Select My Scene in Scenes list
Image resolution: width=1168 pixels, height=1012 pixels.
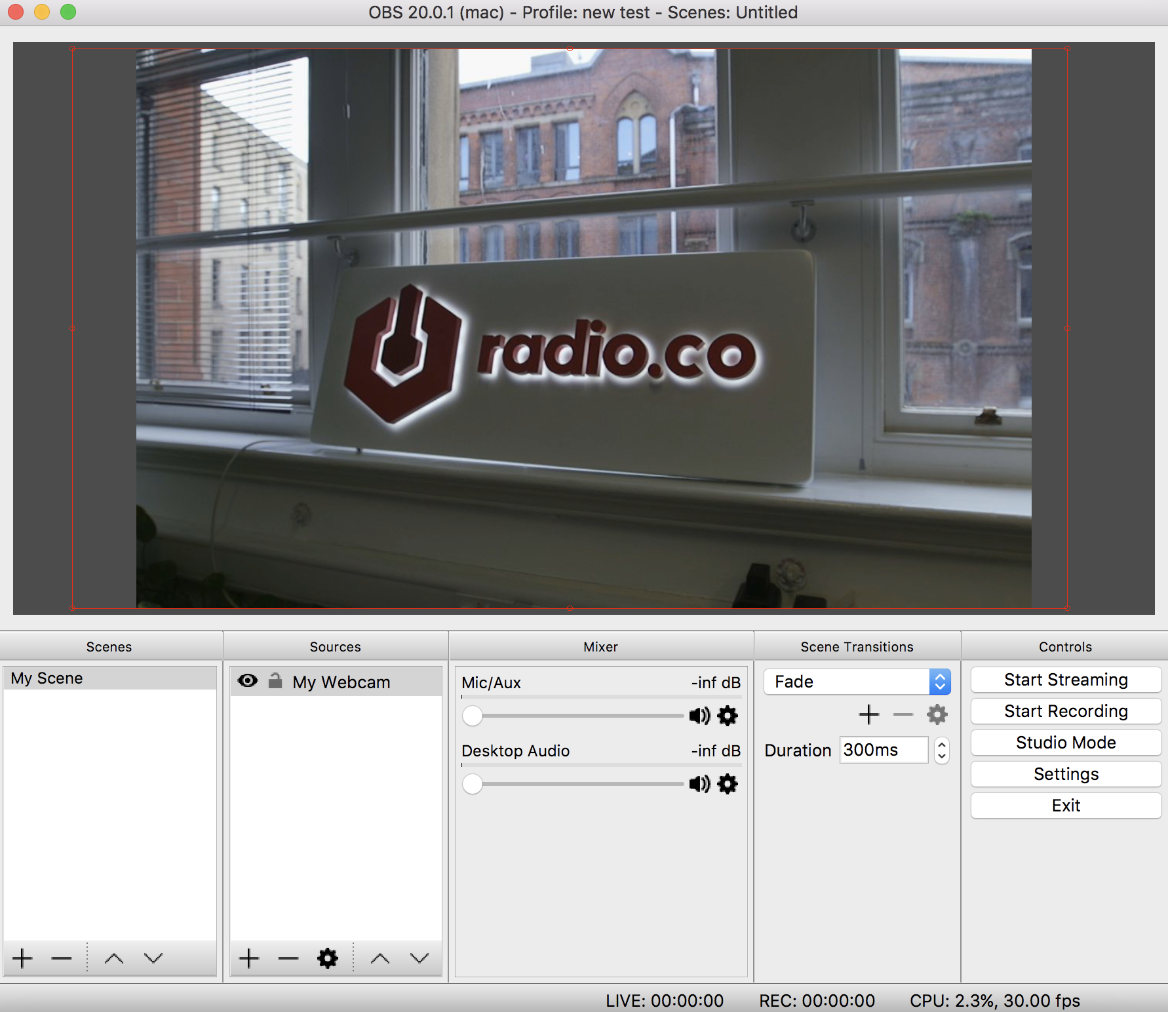(x=110, y=678)
